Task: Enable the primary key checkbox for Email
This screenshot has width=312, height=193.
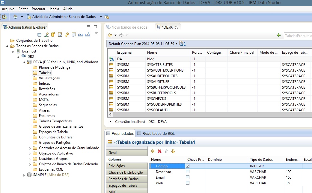Action: click(188, 177)
